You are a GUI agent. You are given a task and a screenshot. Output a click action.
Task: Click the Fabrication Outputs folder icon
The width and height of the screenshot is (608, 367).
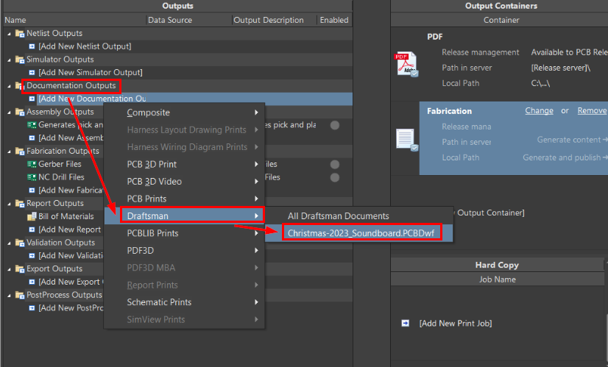click(20, 152)
